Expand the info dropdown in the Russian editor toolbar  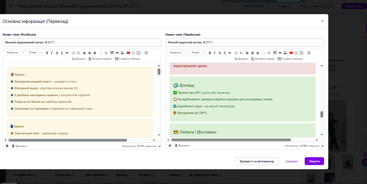point(139,53)
